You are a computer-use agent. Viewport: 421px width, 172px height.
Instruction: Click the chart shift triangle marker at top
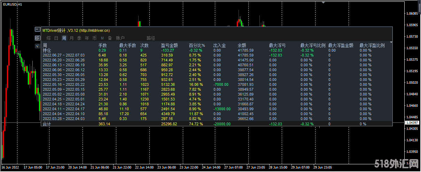click(x=323, y=2)
